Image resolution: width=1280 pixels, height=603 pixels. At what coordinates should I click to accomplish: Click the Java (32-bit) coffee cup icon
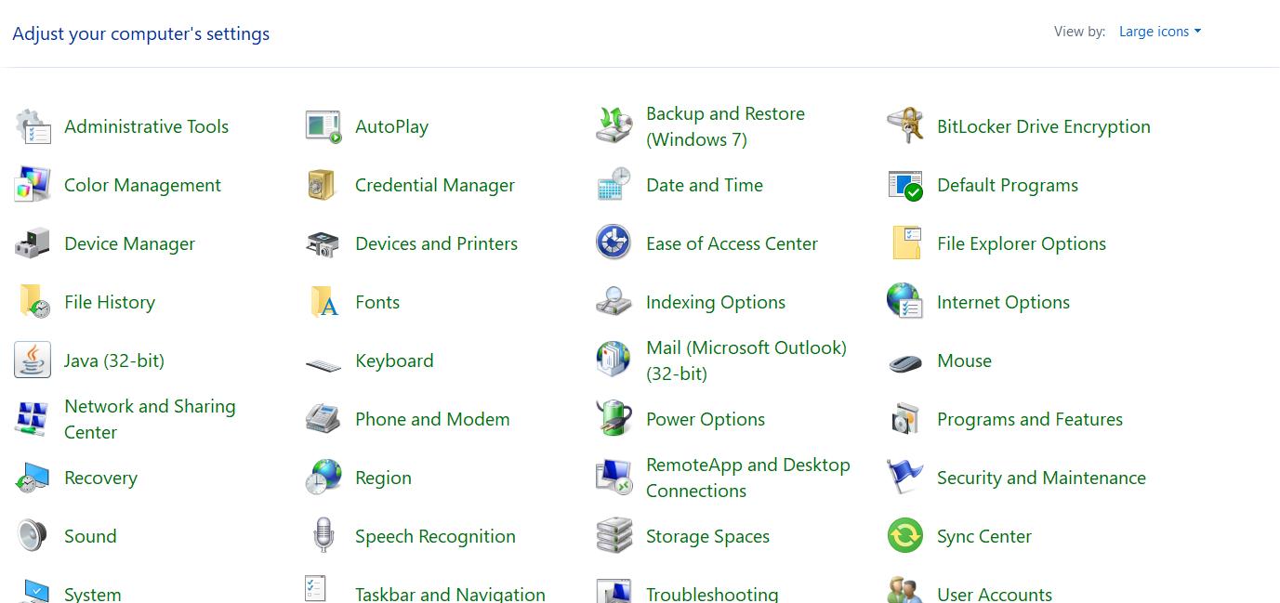click(x=33, y=360)
